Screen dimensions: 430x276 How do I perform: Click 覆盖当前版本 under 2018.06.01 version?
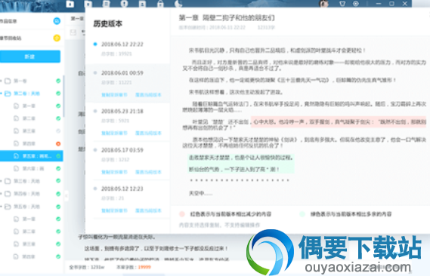pyautogui.click(x=148, y=95)
